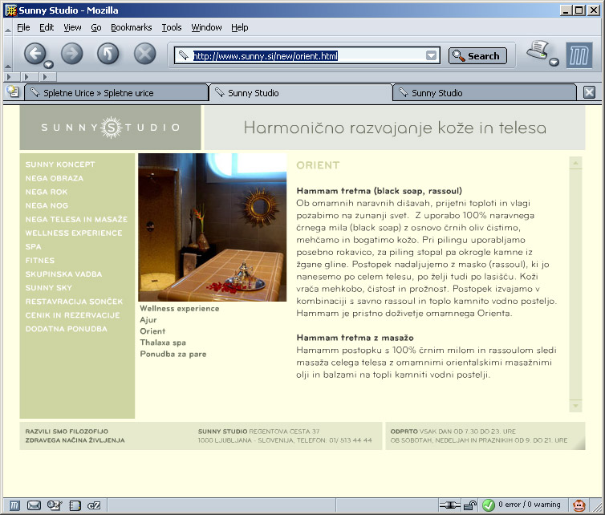
Task: Click the page bookmark icon in the address bar
Action: coord(184,56)
